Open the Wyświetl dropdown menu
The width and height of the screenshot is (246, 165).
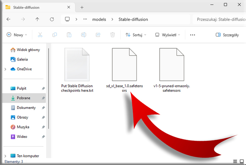point(167,35)
